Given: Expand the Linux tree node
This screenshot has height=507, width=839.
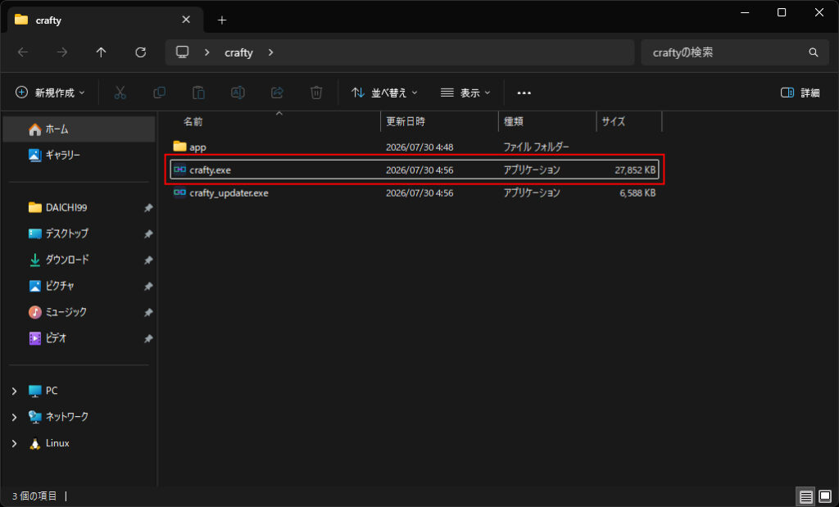Looking at the screenshot, I should [15, 443].
